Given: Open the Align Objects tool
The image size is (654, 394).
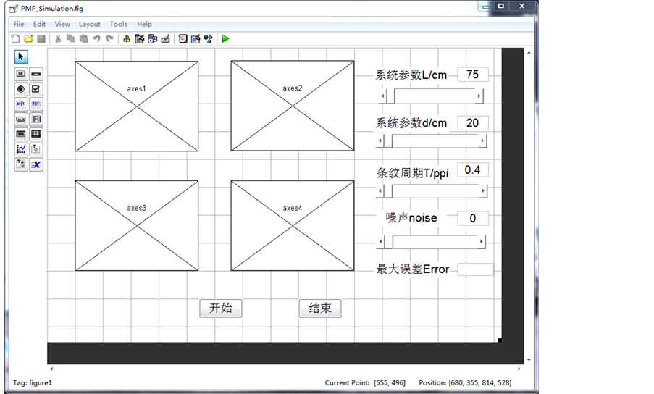Looking at the screenshot, I should click(x=126, y=39).
